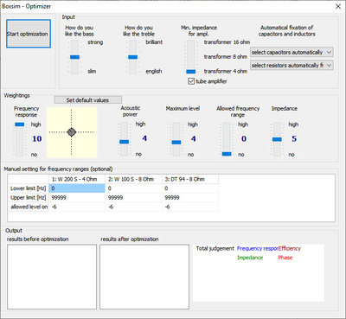346x319 pixels.
Task: Click the Acoustic power weighting slider handle
Action: pyautogui.click(x=125, y=142)
